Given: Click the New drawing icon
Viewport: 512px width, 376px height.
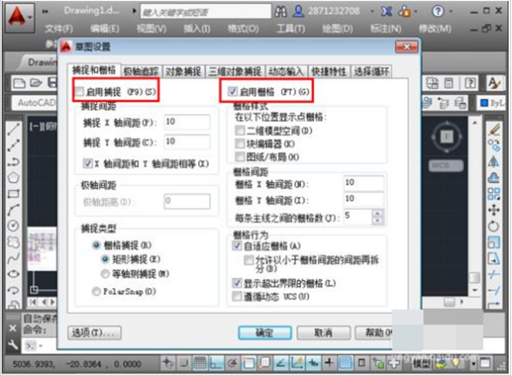Looking at the screenshot, I should tap(20, 83).
